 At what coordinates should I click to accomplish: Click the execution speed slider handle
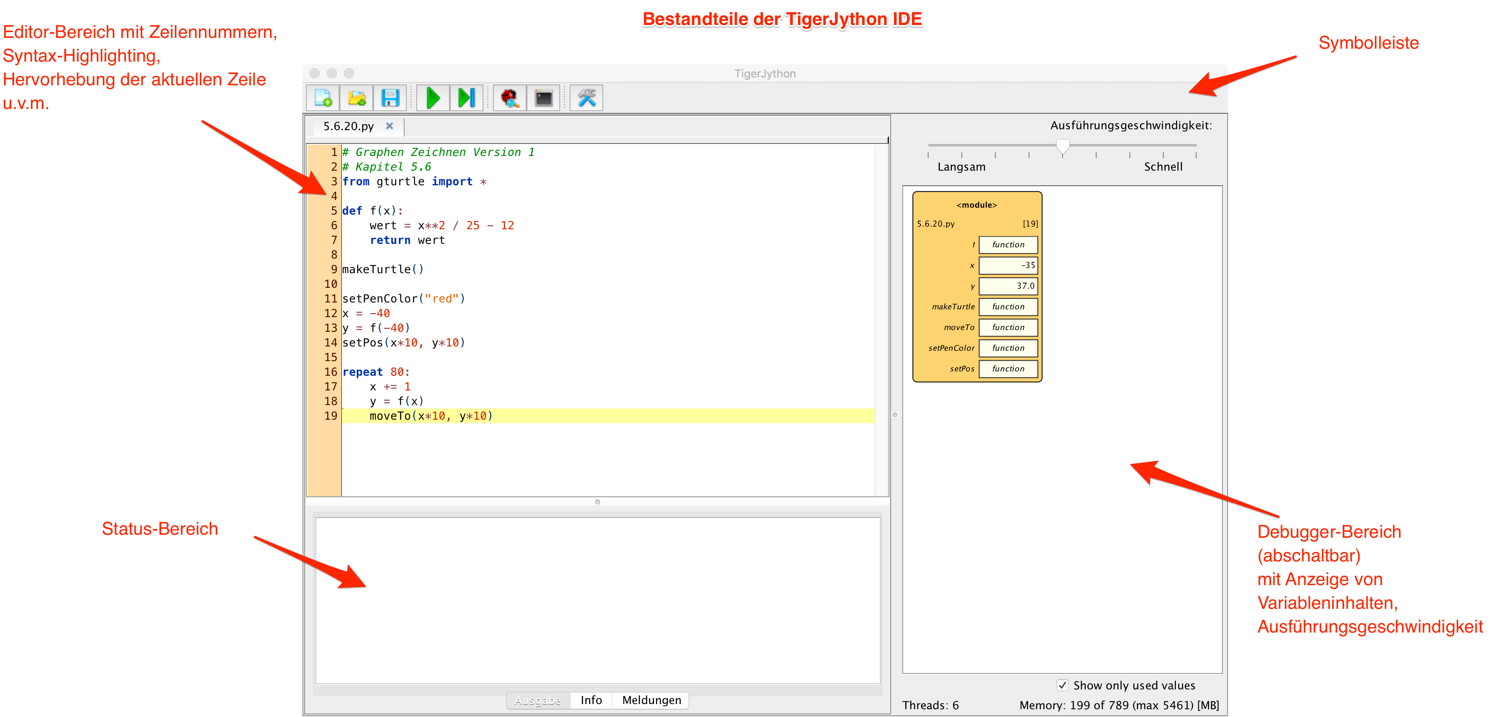(1063, 146)
